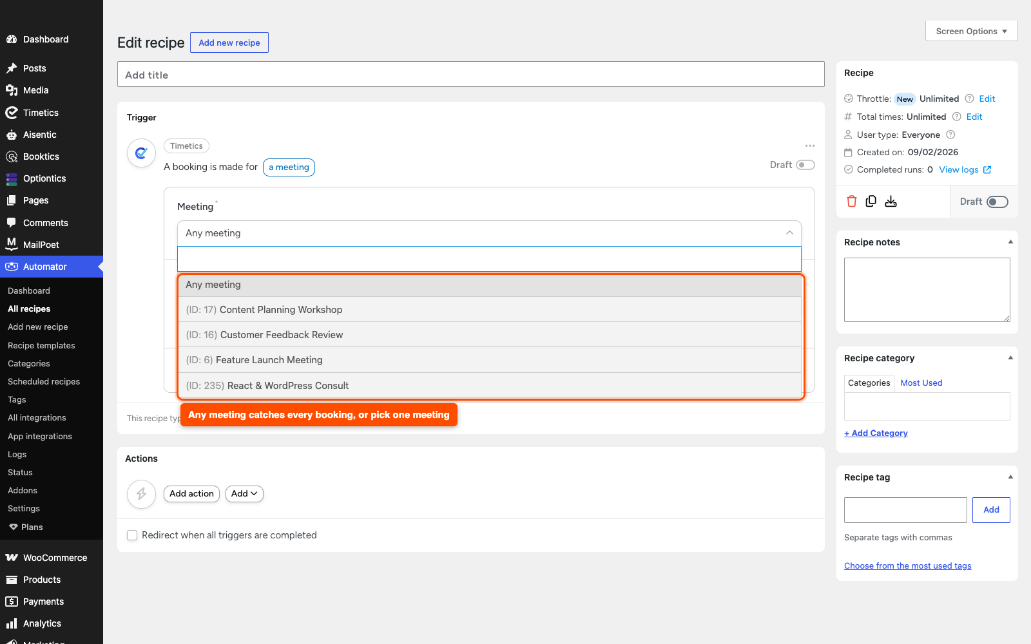Open the Comments bubble icon
The height and width of the screenshot is (644, 1031).
tap(12, 223)
